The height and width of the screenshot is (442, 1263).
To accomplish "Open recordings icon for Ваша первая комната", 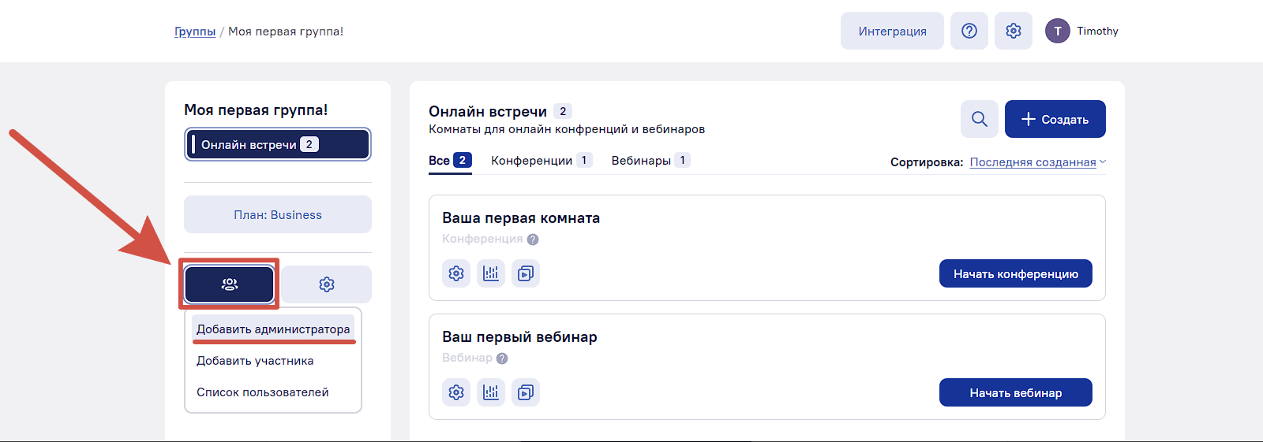I will [526, 273].
